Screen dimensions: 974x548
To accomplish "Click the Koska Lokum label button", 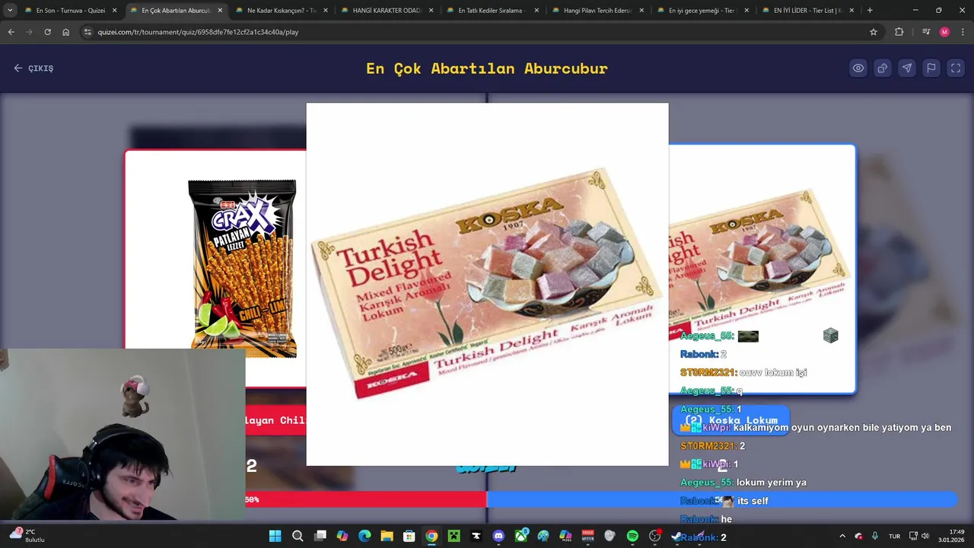I will [730, 420].
